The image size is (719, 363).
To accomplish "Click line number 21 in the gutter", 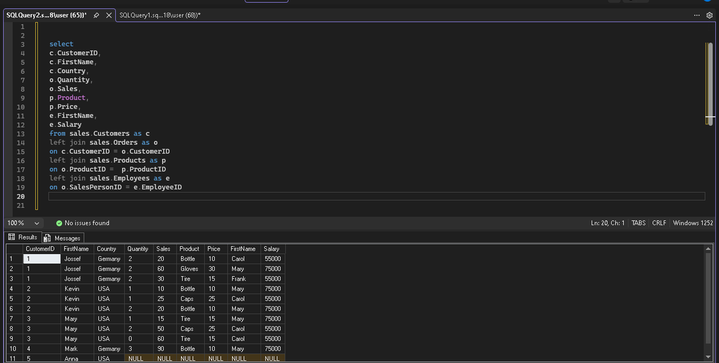I will (x=20, y=205).
